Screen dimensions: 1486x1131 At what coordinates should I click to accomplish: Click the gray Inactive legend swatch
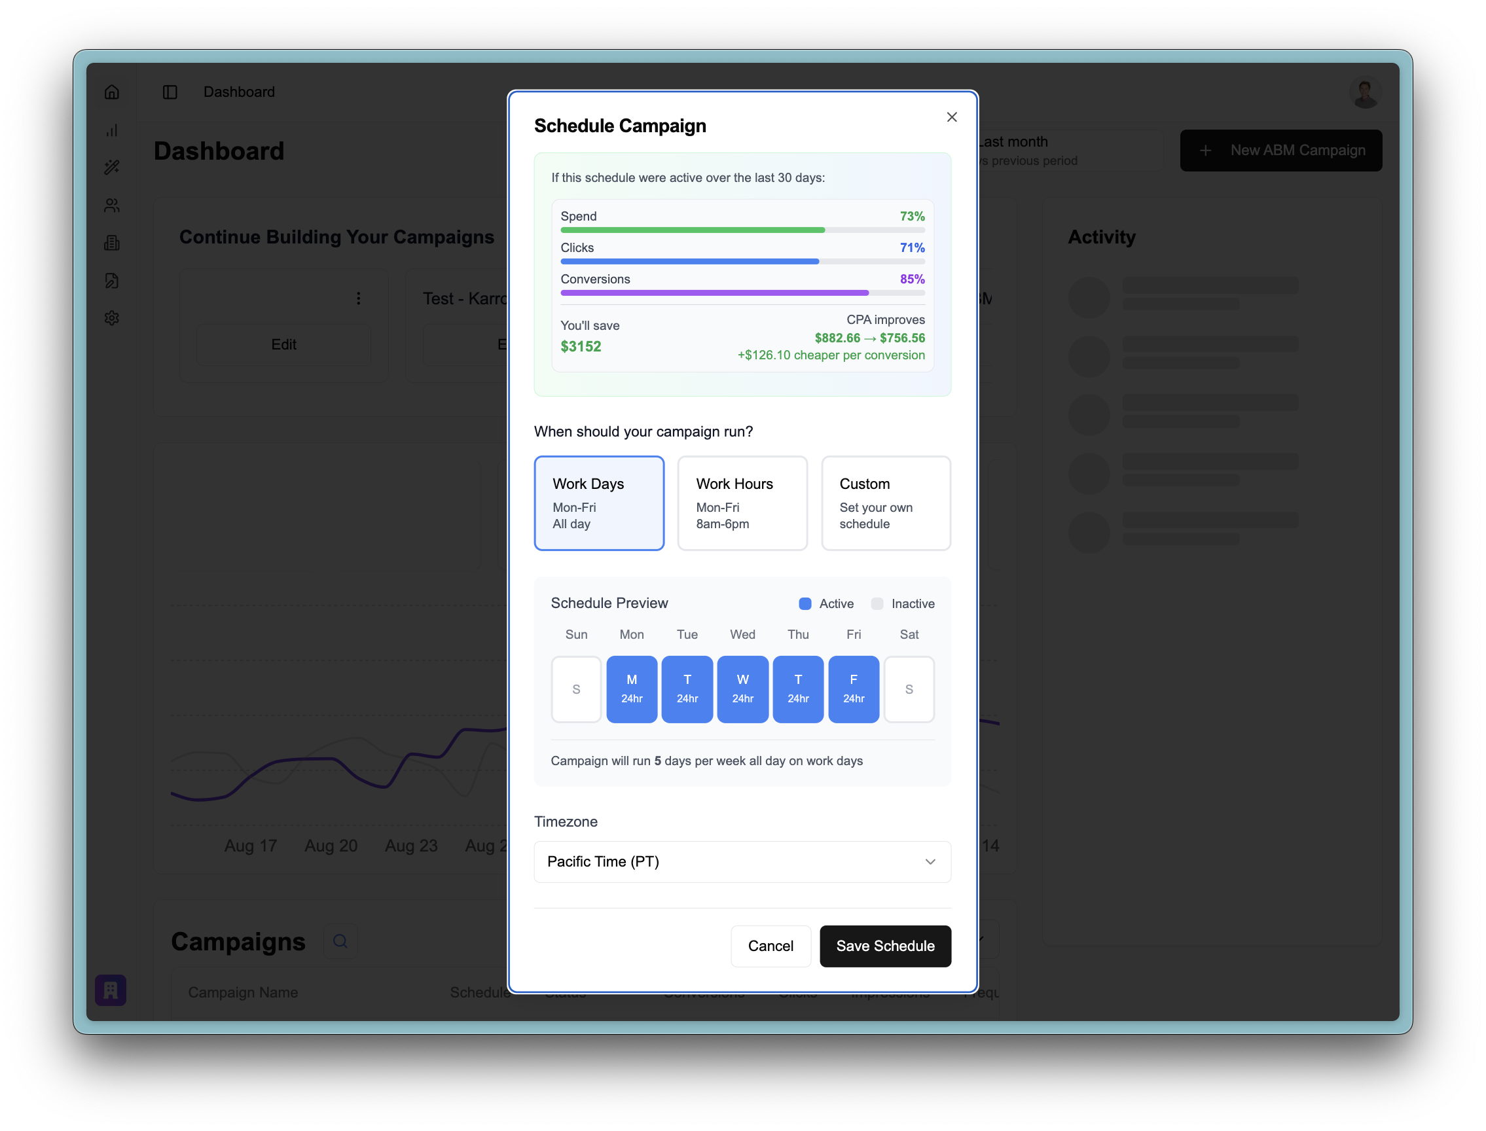point(877,604)
